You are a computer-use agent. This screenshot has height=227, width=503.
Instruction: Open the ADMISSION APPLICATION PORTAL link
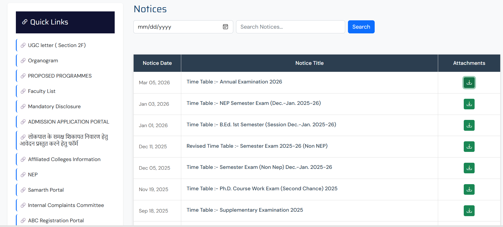(68, 122)
